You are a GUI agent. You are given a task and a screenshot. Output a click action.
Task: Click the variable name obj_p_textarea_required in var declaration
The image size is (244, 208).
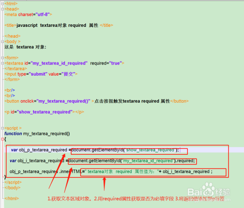coord(43,150)
